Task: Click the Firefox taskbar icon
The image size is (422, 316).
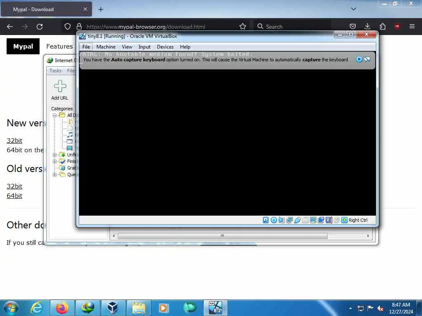Action: (62, 308)
